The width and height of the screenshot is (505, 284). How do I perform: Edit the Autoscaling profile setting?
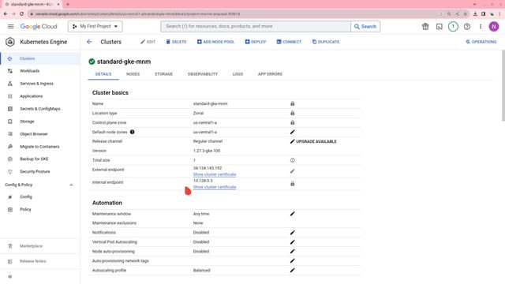tap(293, 271)
